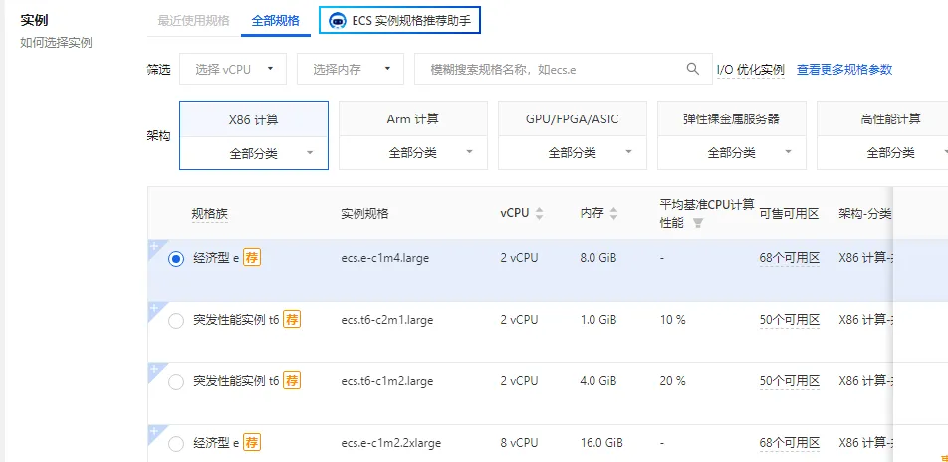
Task: Select the GPU/FPGA/ASIC architecture tab
Action: (x=572, y=119)
